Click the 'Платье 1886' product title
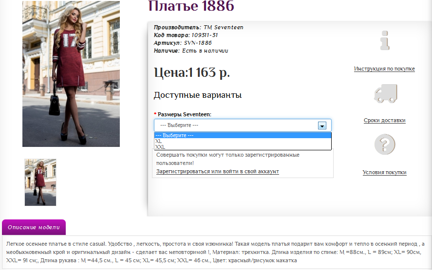Image resolution: width=432 pixels, height=270 pixels. (191, 6)
